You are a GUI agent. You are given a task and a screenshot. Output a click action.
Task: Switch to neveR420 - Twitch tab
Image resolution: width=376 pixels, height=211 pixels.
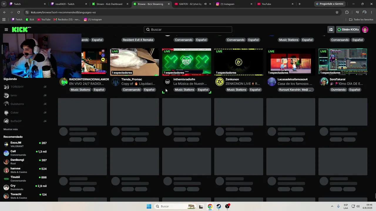click(69, 4)
